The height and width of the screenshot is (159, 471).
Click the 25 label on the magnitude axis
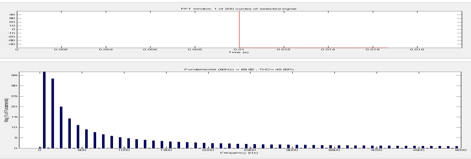13,96
